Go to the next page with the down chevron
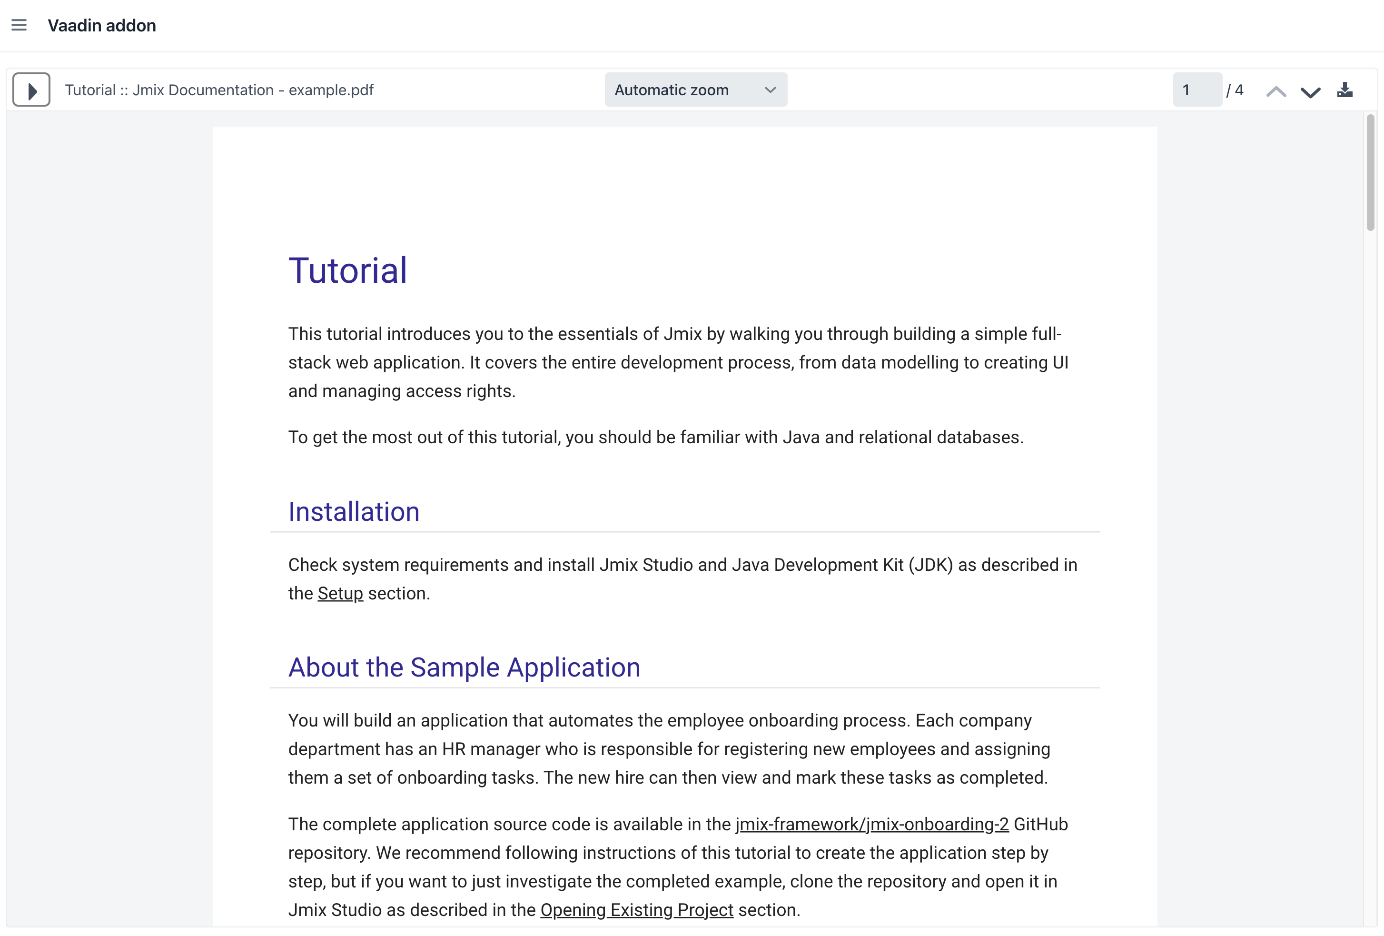 tap(1311, 90)
